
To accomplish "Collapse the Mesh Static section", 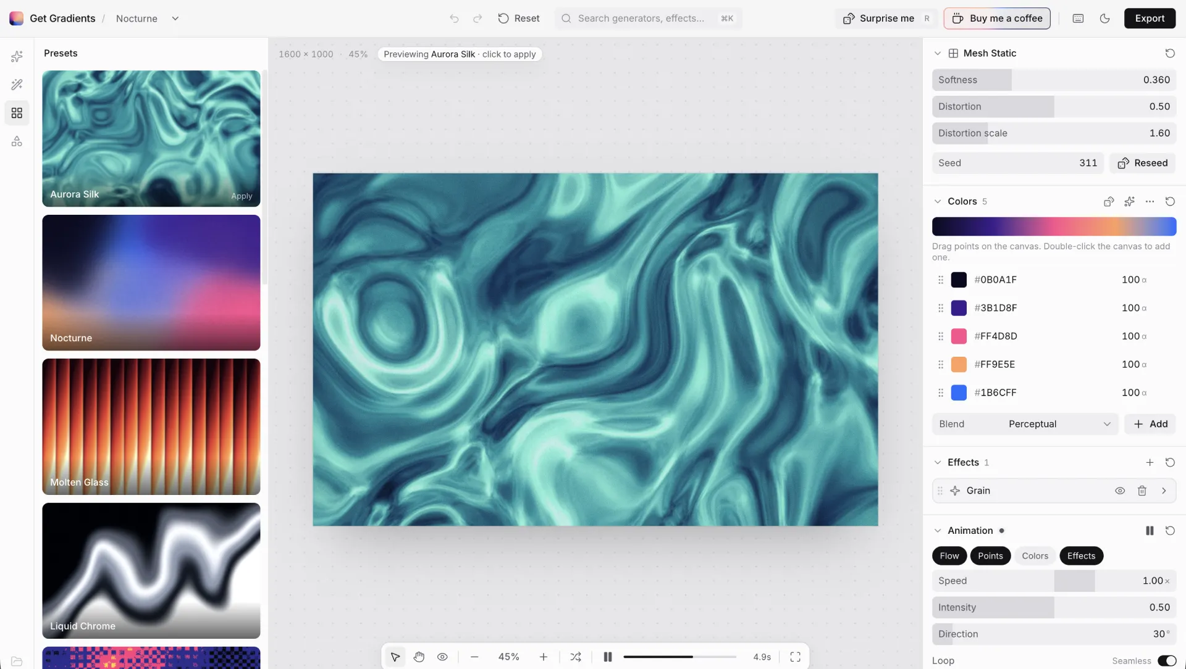I will point(938,53).
